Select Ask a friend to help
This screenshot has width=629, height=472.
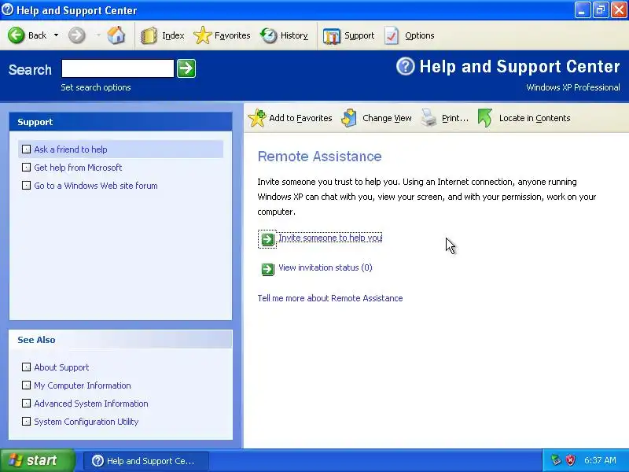pyautogui.click(x=71, y=149)
